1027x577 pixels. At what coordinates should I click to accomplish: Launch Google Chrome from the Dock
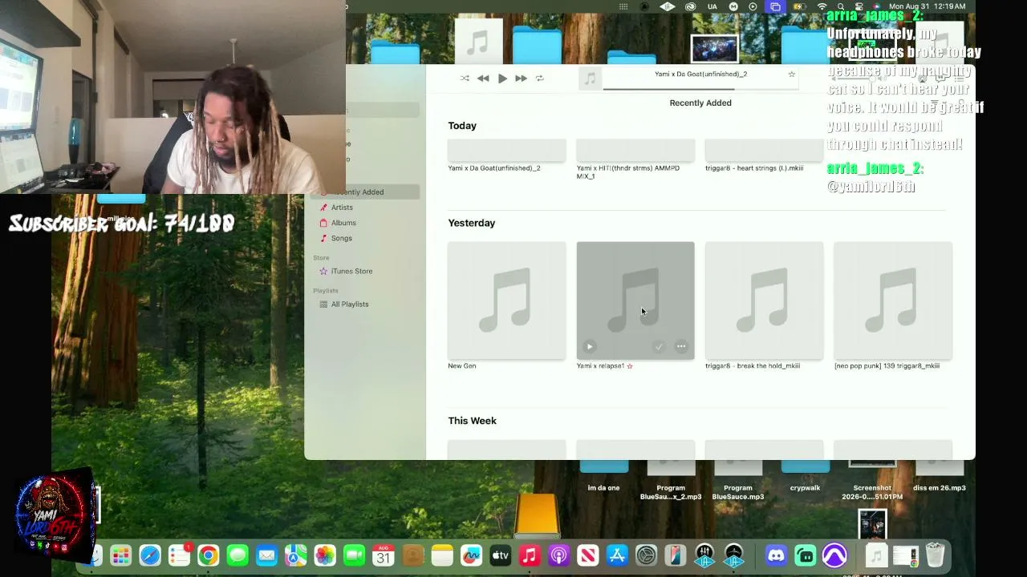click(209, 555)
